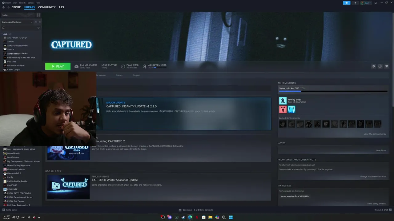
Task: Enter Big Picture mode monitor icon
Action: point(376,3)
